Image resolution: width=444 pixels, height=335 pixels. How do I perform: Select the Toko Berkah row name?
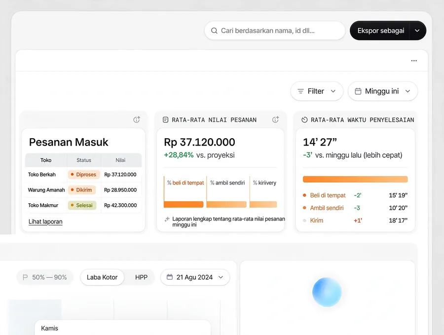(x=41, y=175)
